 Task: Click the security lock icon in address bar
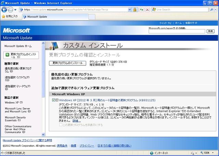pos(135,10)
